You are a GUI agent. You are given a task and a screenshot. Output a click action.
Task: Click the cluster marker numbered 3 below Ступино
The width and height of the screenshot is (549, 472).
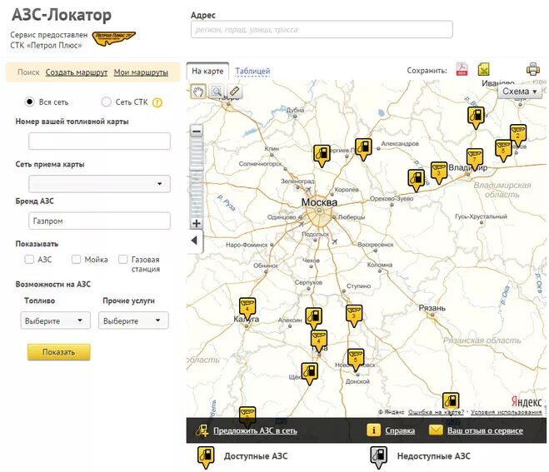[x=354, y=315]
